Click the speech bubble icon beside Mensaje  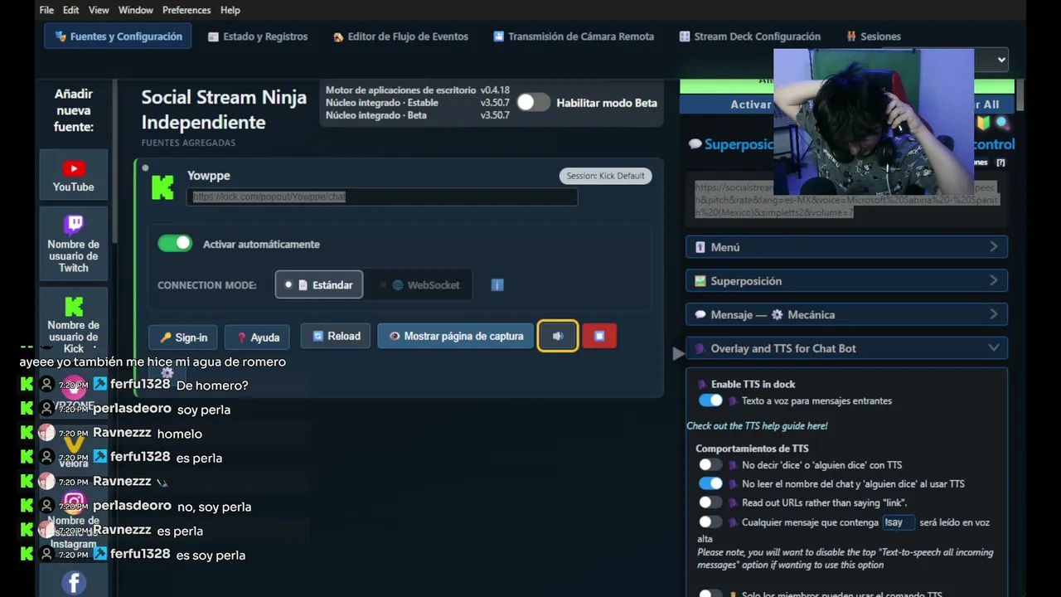pos(700,315)
